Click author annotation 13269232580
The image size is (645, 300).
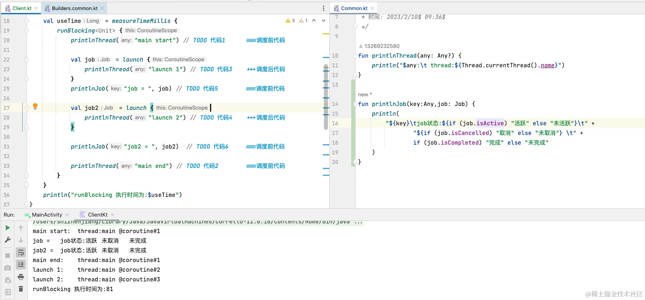point(379,46)
